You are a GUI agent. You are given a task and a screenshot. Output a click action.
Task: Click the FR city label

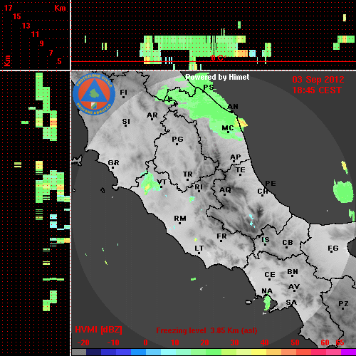(x=221, y=236)
